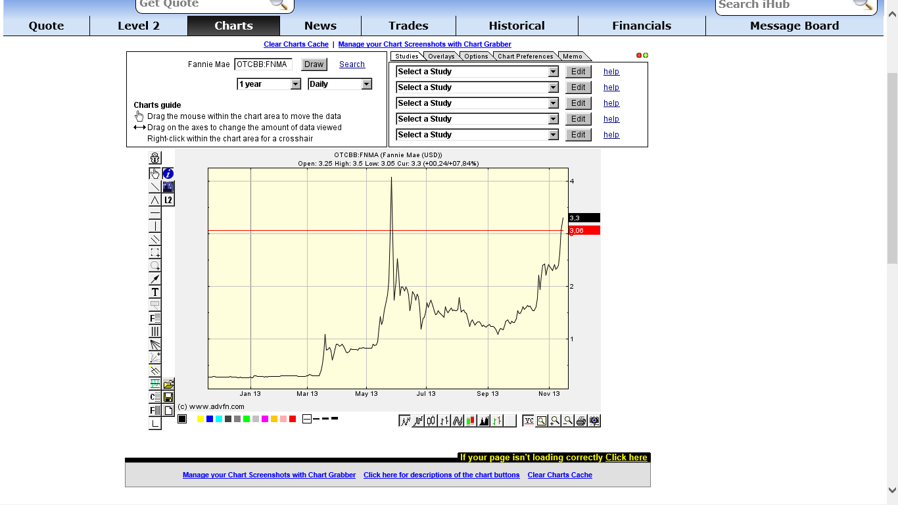The width and height of the screenshot is (898, 505).
Task: Open the News menu item
Action: pyautogui.click(x=320, y=26)
